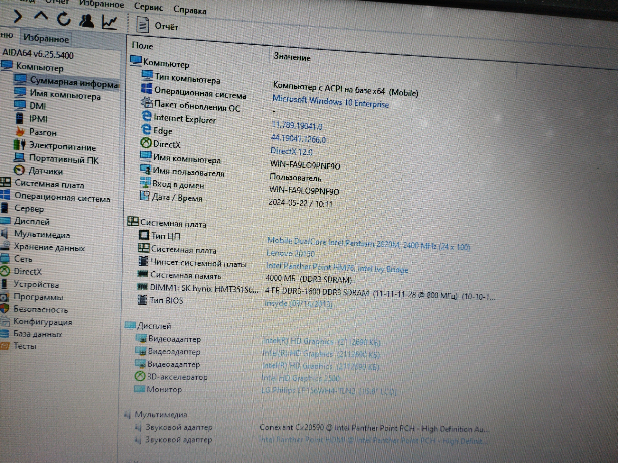This screenshot has height=463, width=618.
Task: Open the graph chart toolbar icon
Action: (x=109, y=22)
